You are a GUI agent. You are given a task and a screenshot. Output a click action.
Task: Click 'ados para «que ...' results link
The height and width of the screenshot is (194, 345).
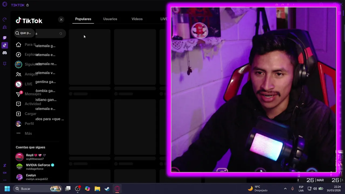coord(50,119)
